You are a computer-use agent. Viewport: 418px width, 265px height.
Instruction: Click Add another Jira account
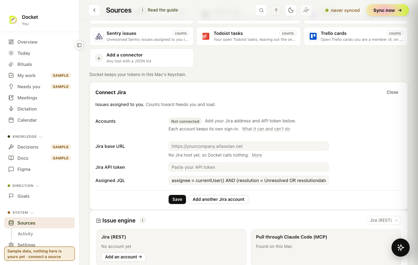pyautogui.click(x=218, y=199)
